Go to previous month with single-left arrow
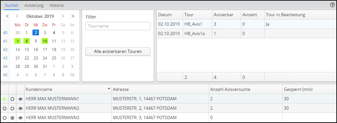This screenshot has height=123, width=337. click(18, 16)
